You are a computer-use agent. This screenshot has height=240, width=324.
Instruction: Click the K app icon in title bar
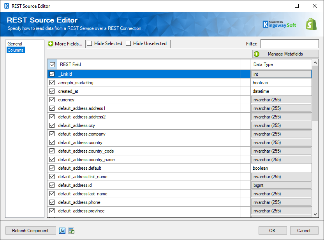(7, 6)
